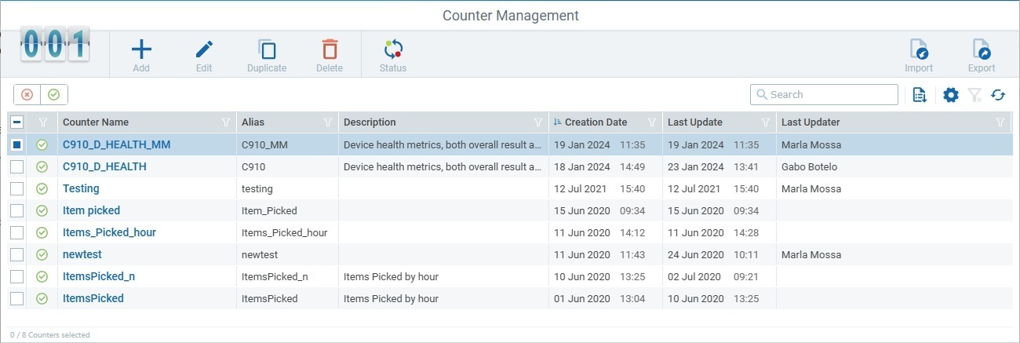The width and height of the screenshot is (1020, 343).
Task: Click the Duplicate toolbar icon
Action: pyautogui.click(x=267, y=49)
